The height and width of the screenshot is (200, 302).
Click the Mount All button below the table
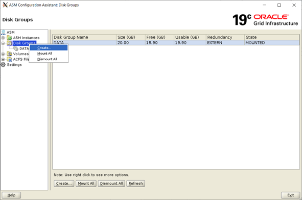pos(86,184)
